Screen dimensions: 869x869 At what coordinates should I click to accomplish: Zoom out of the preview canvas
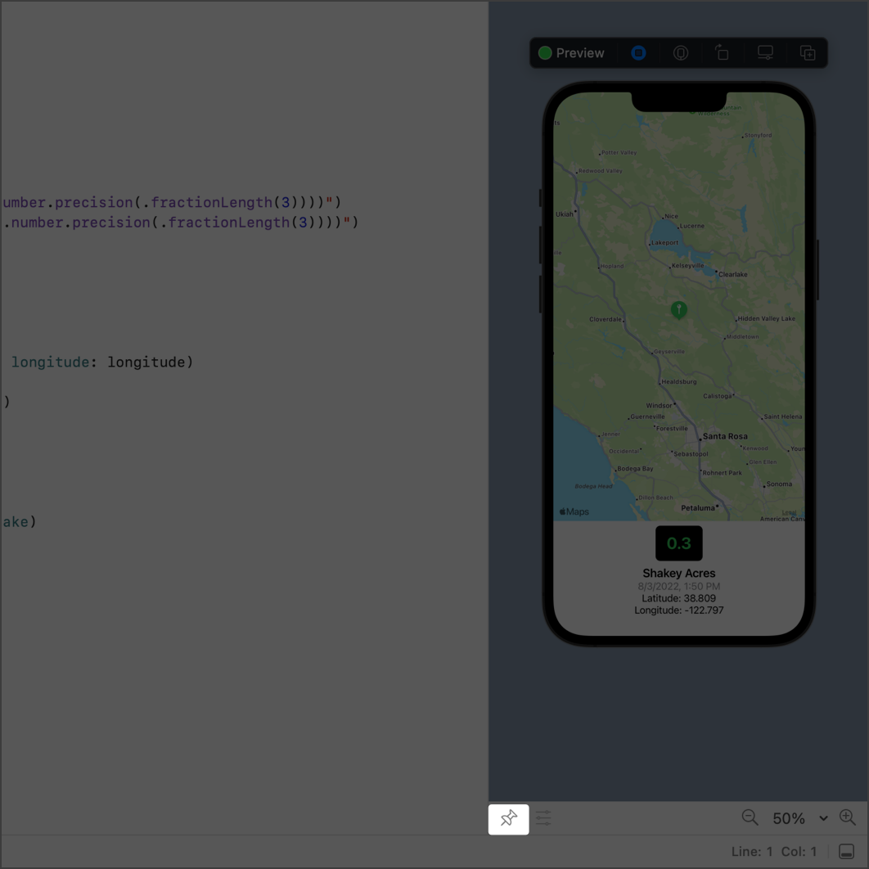coord(750,817)
